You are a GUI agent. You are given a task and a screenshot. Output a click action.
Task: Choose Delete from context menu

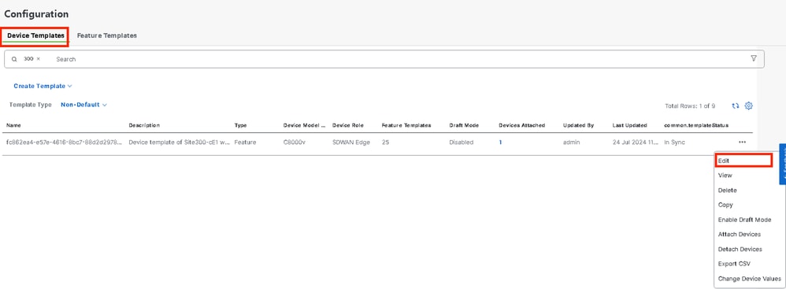[728, 191]
